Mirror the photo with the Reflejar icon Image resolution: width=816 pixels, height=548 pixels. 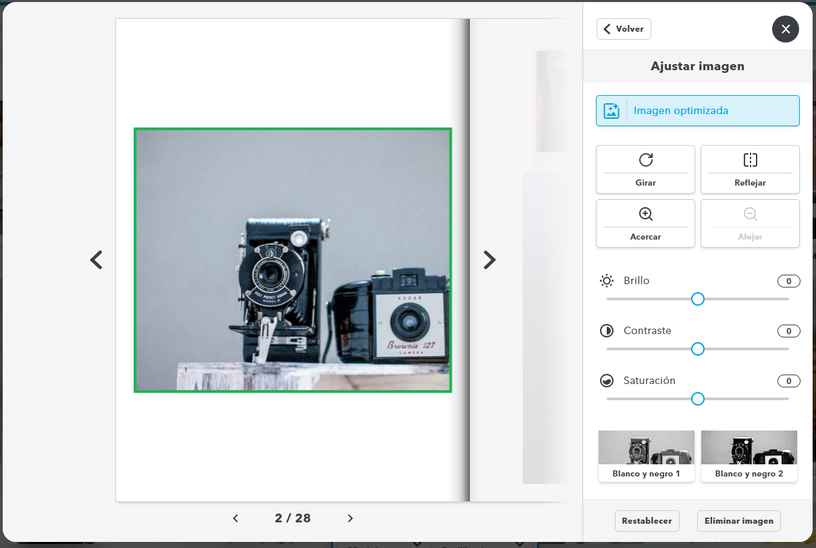coord(750,161)
